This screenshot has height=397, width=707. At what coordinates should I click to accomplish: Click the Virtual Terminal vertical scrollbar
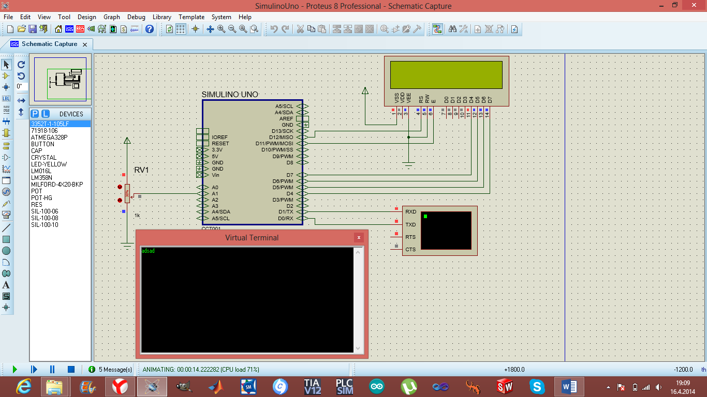(x=358, y=300)
